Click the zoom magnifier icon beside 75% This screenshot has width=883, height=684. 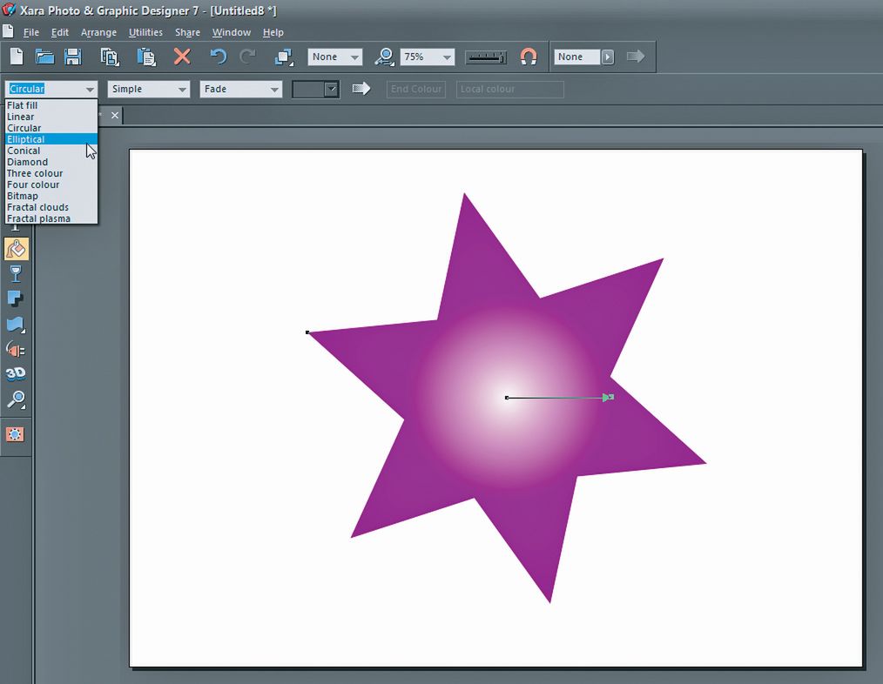coord(385,57)
